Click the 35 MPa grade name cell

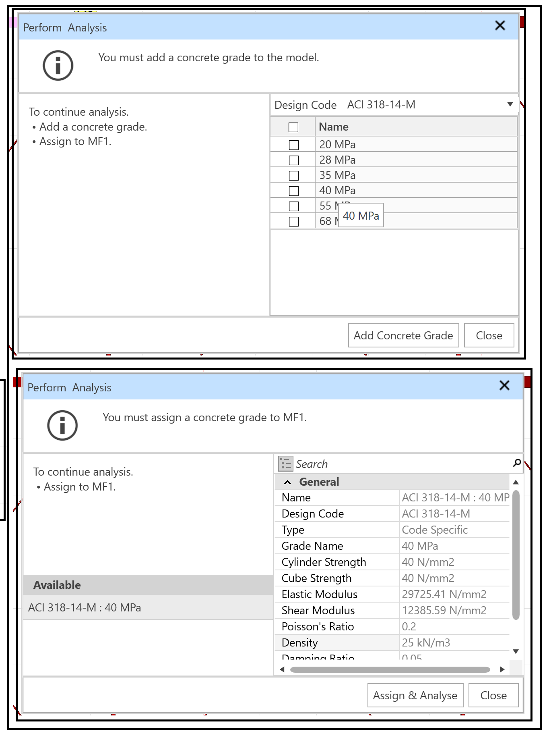[x=416, y=175]
